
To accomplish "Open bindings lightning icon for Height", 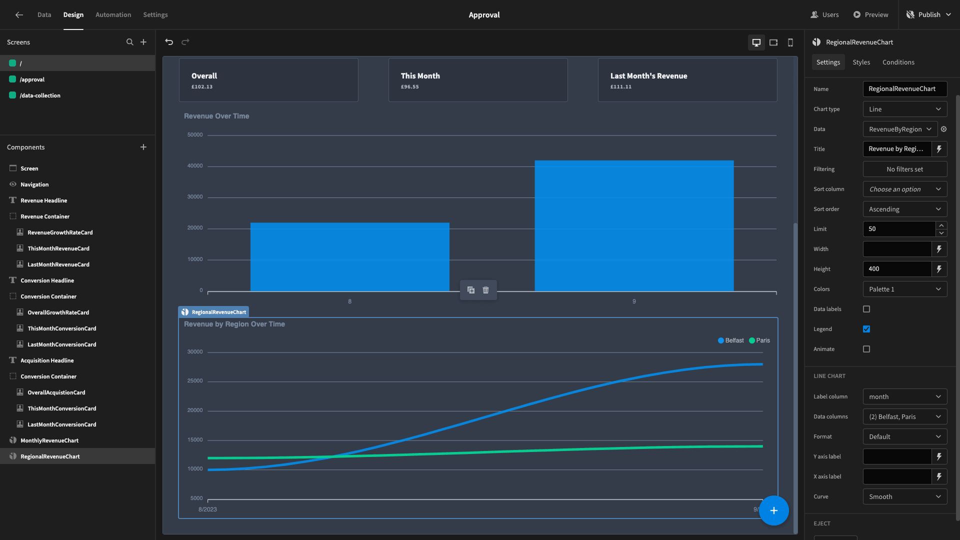I will [939, 269].
